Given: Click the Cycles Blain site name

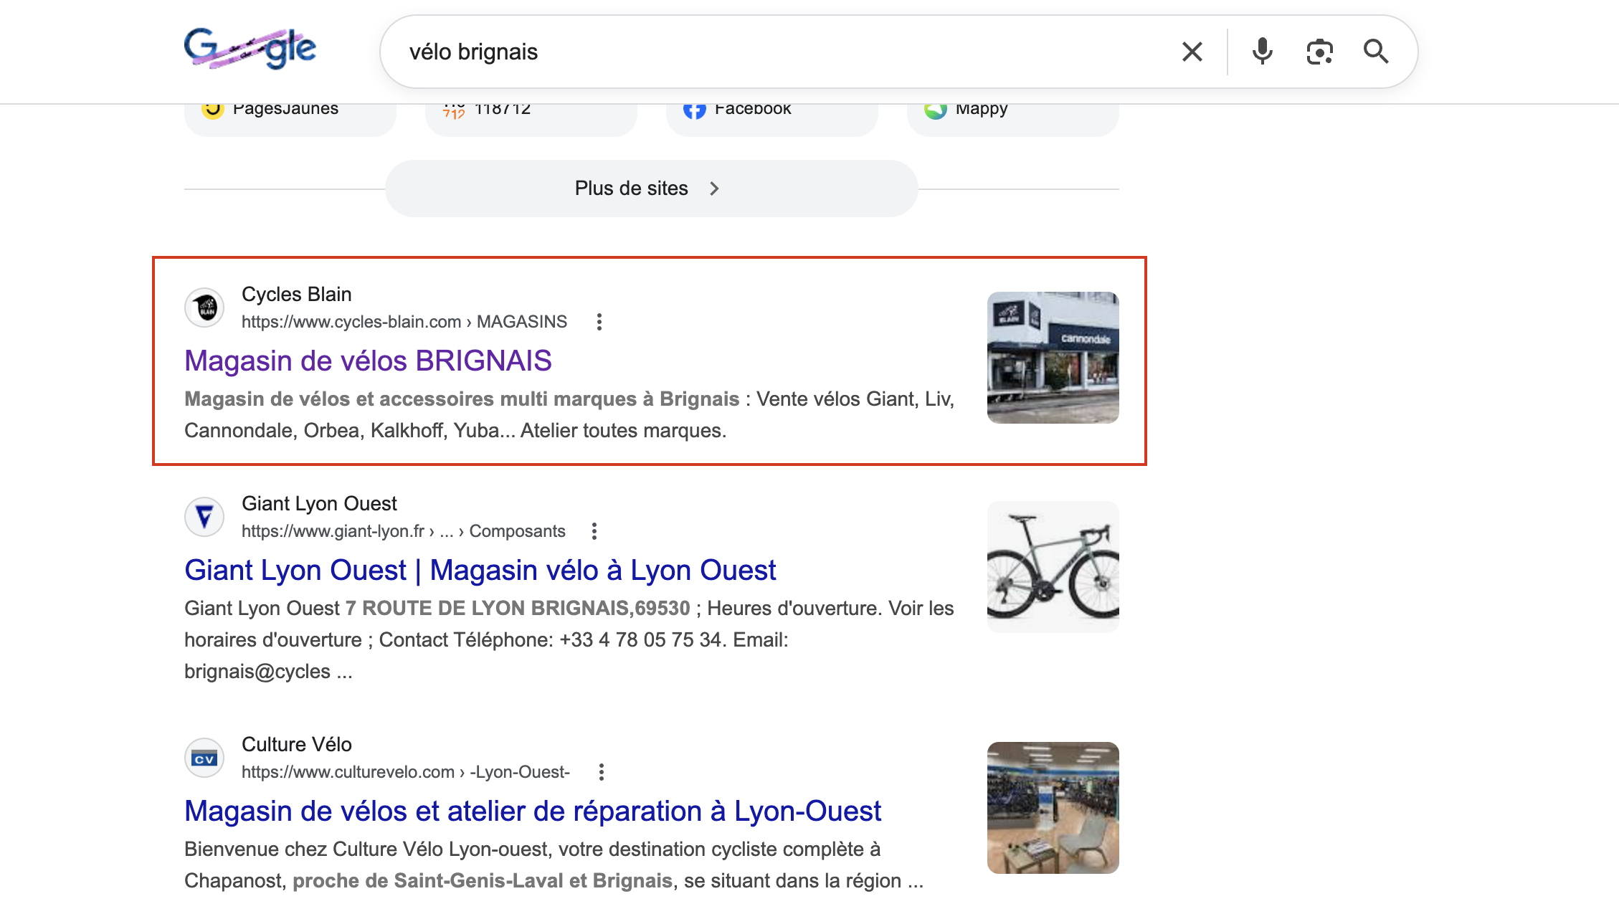Looking at the screenshot, I should [296, 294].
